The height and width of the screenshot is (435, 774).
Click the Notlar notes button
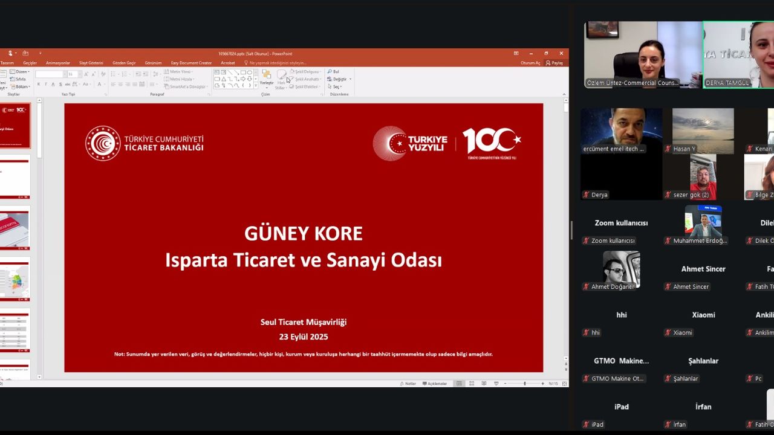[408, 384]
